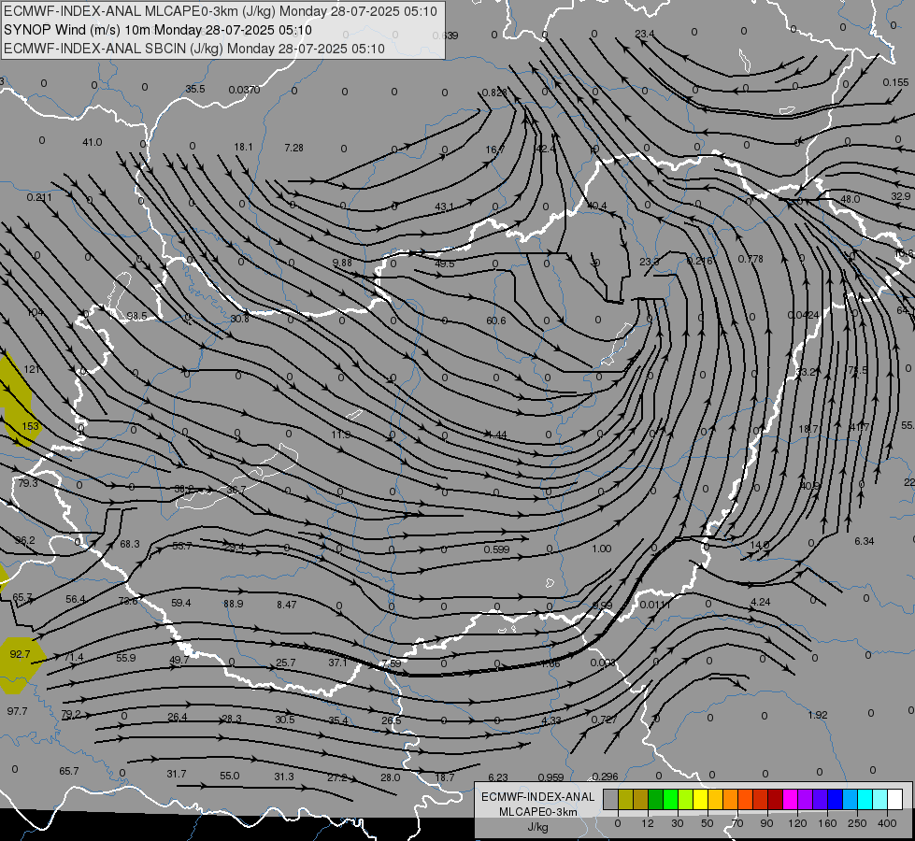Click the 42.4 map value
Screen dimensions: 915x841
coord(545,149)
